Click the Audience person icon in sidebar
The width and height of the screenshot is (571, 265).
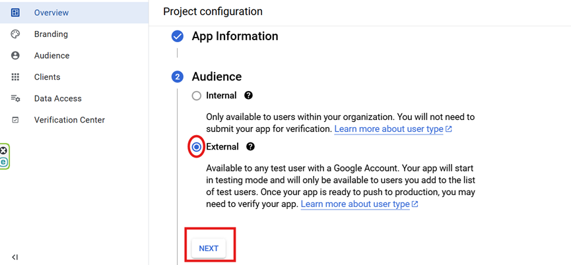(x=15, y=56)
